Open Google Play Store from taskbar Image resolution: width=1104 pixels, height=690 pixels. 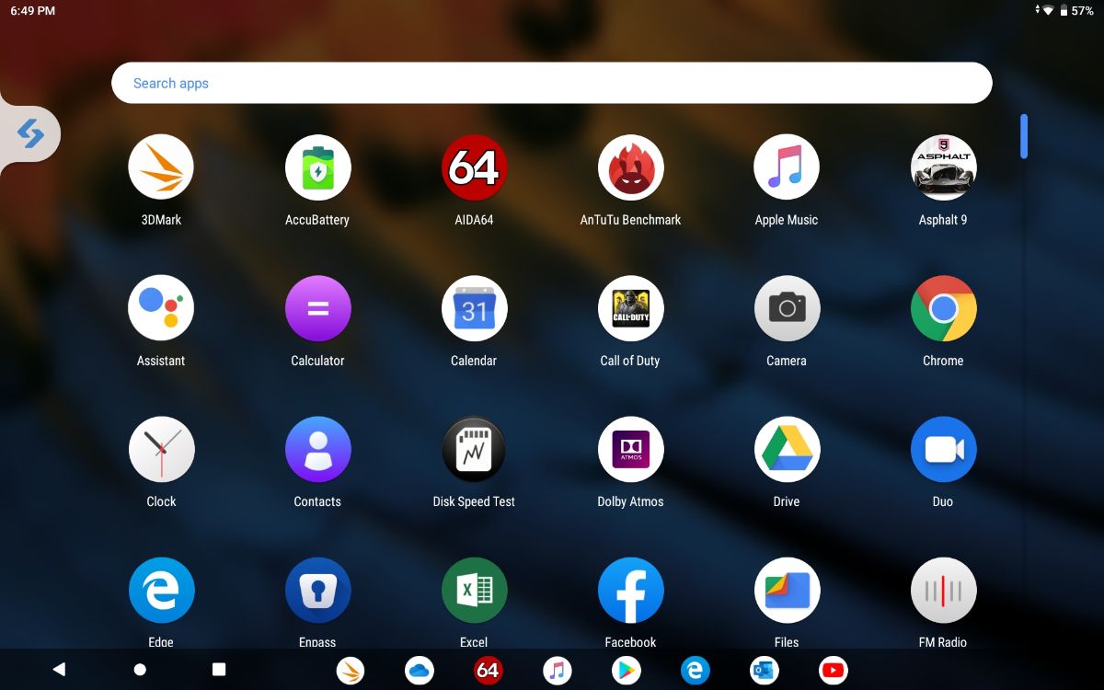[x=626, y=671]
